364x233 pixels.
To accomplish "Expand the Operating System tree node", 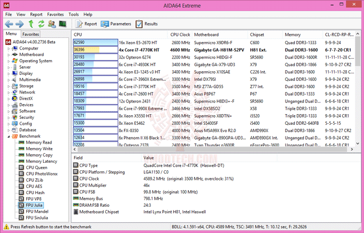I will [x=9, y=61].
